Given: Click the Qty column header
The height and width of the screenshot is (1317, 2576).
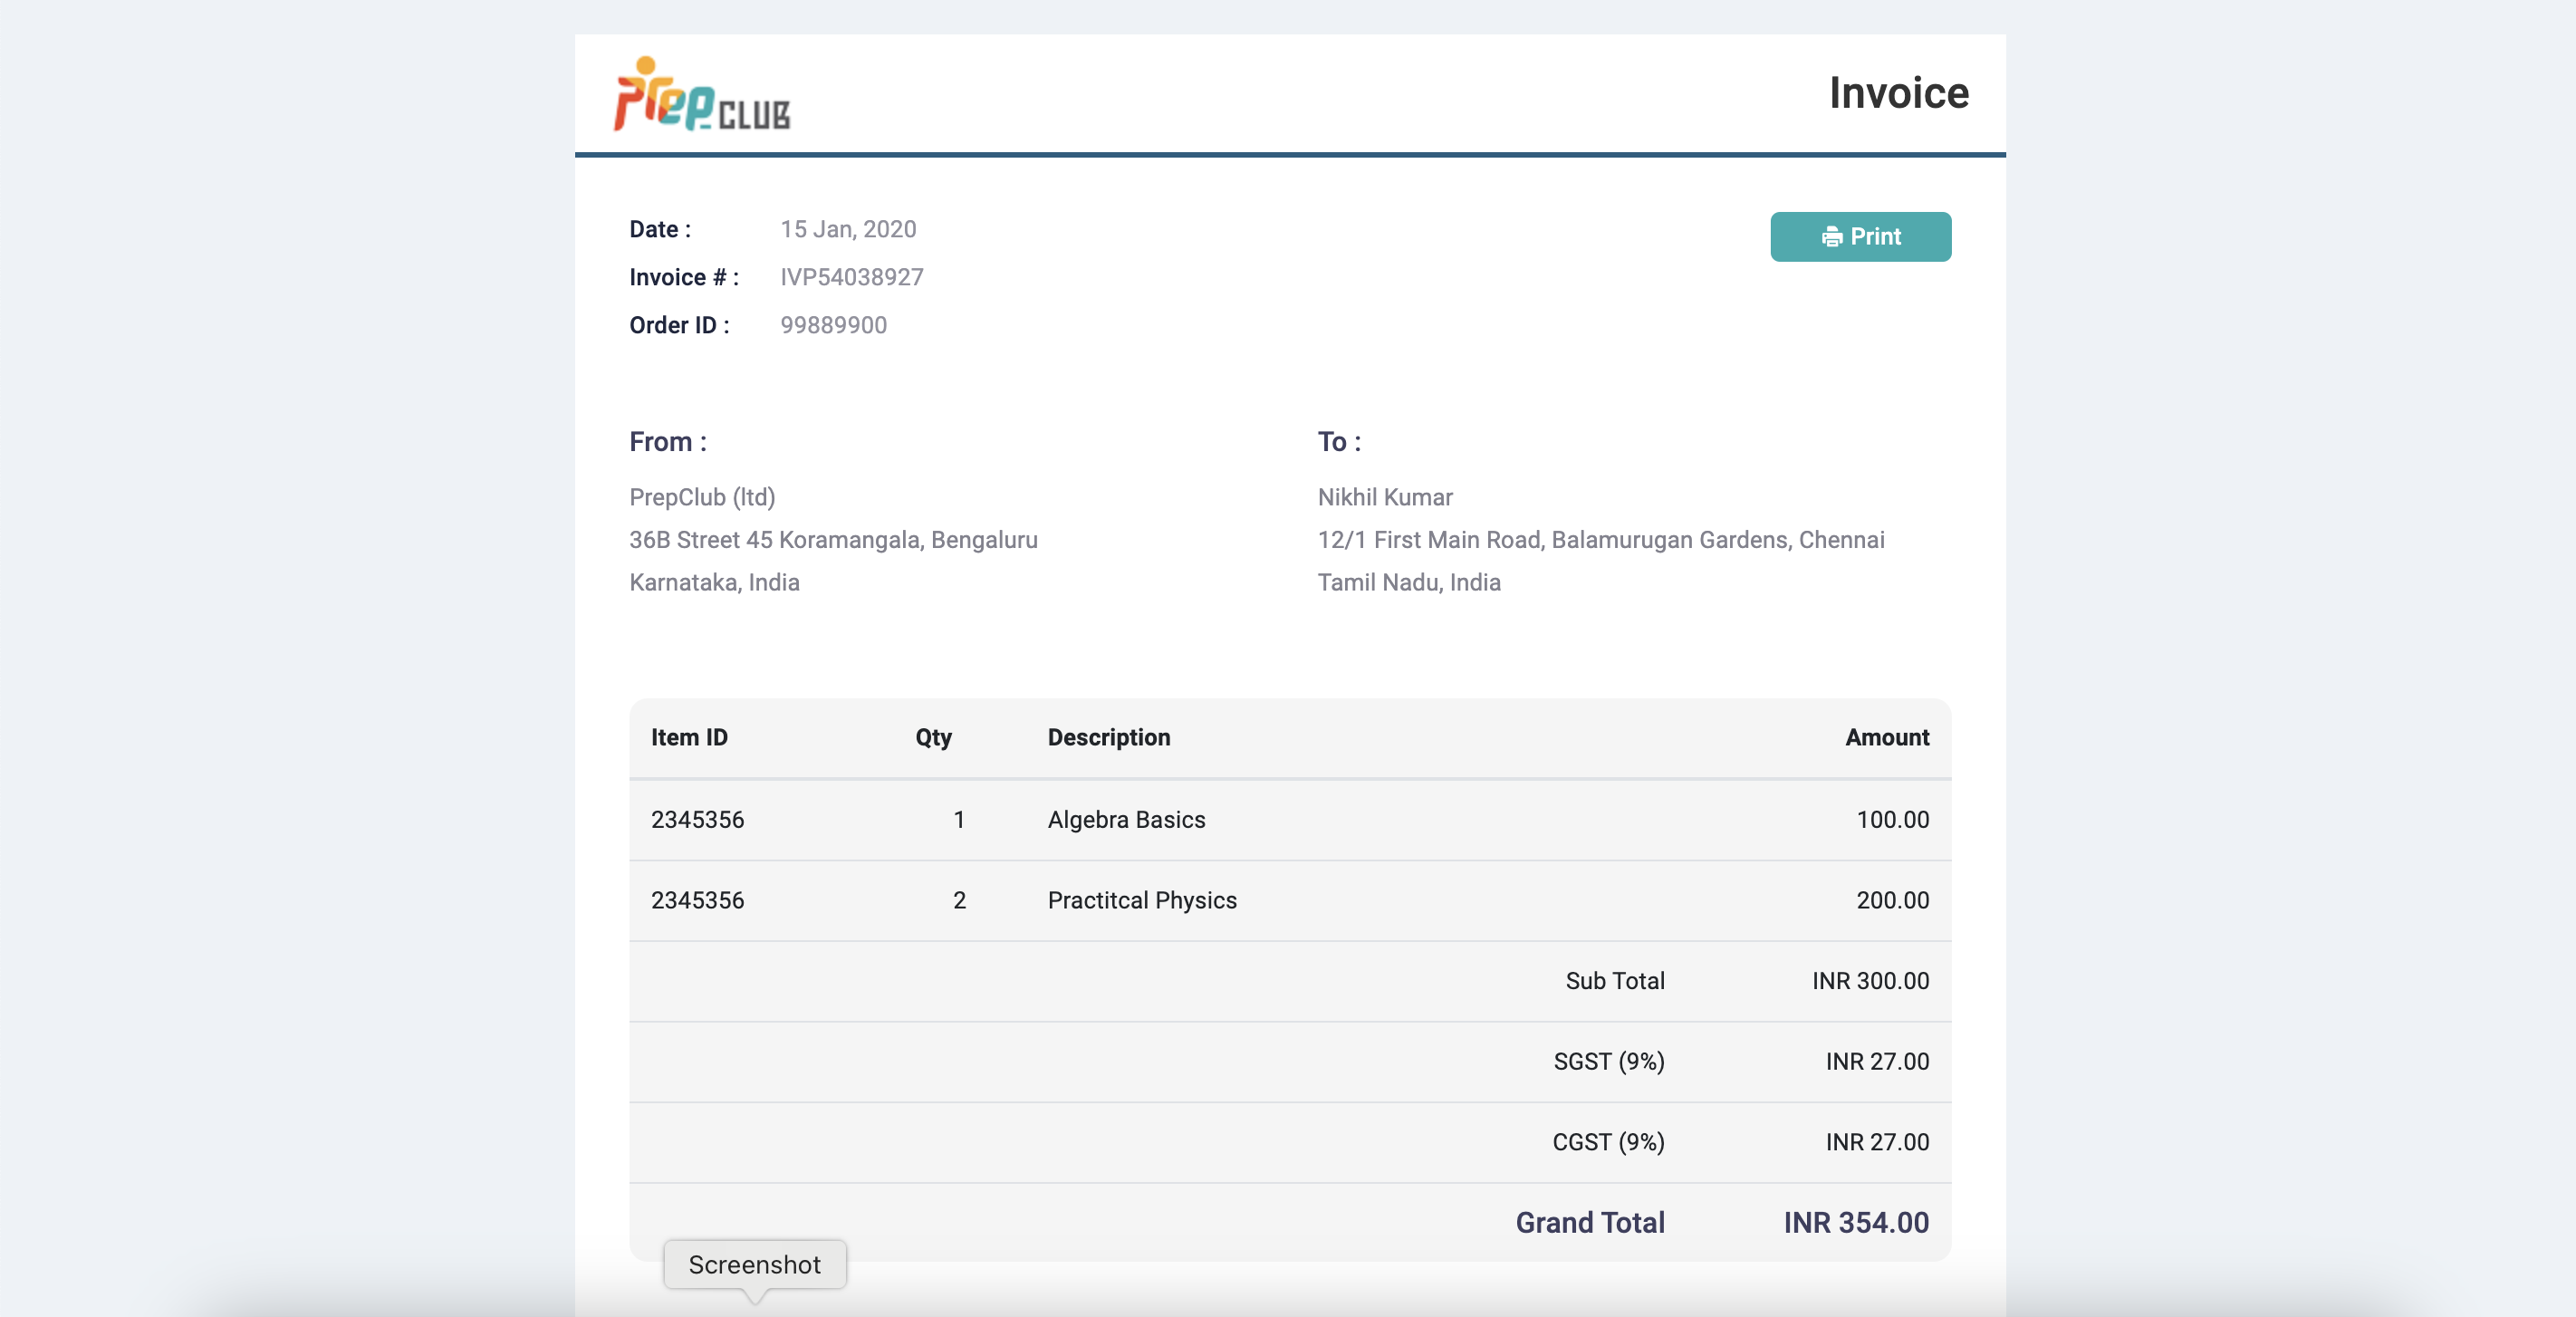Looking at the screenshot, I should pos(933,737).
